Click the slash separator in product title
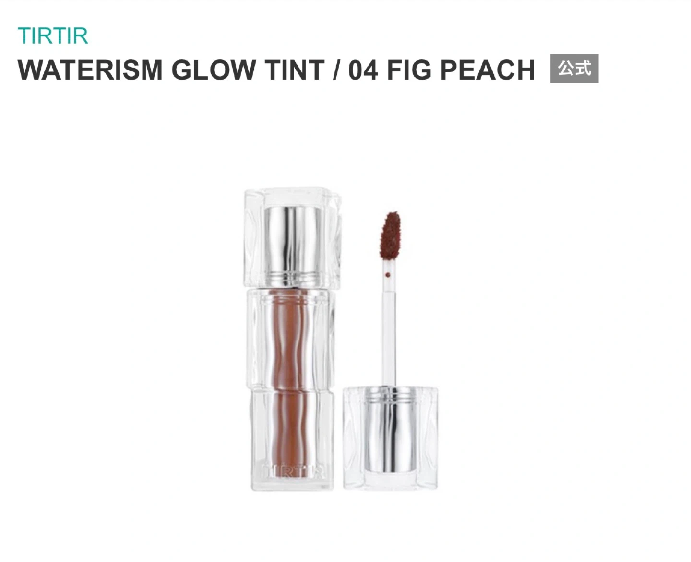Screen dimensions: 691x562 point(337,70)
